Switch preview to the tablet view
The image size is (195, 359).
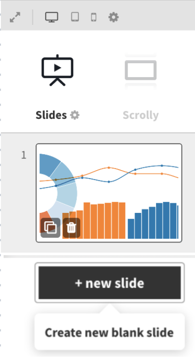point(75,17)
